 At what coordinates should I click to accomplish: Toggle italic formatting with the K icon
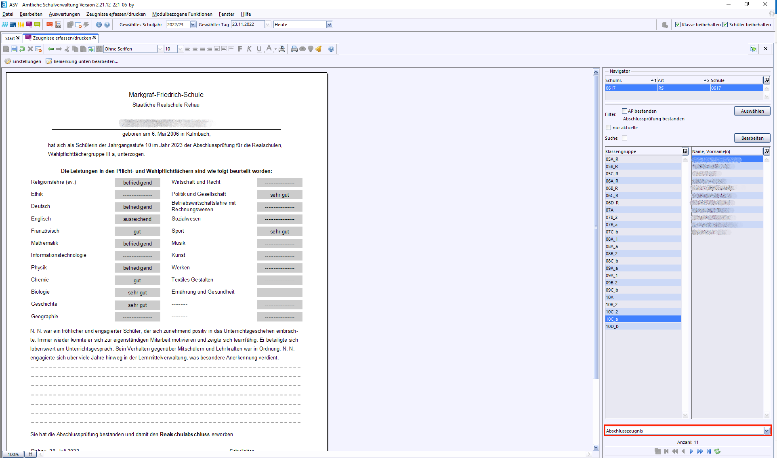249,49
